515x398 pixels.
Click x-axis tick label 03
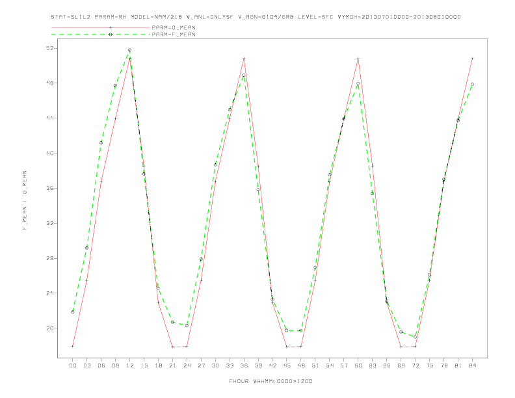click(86, 365)
